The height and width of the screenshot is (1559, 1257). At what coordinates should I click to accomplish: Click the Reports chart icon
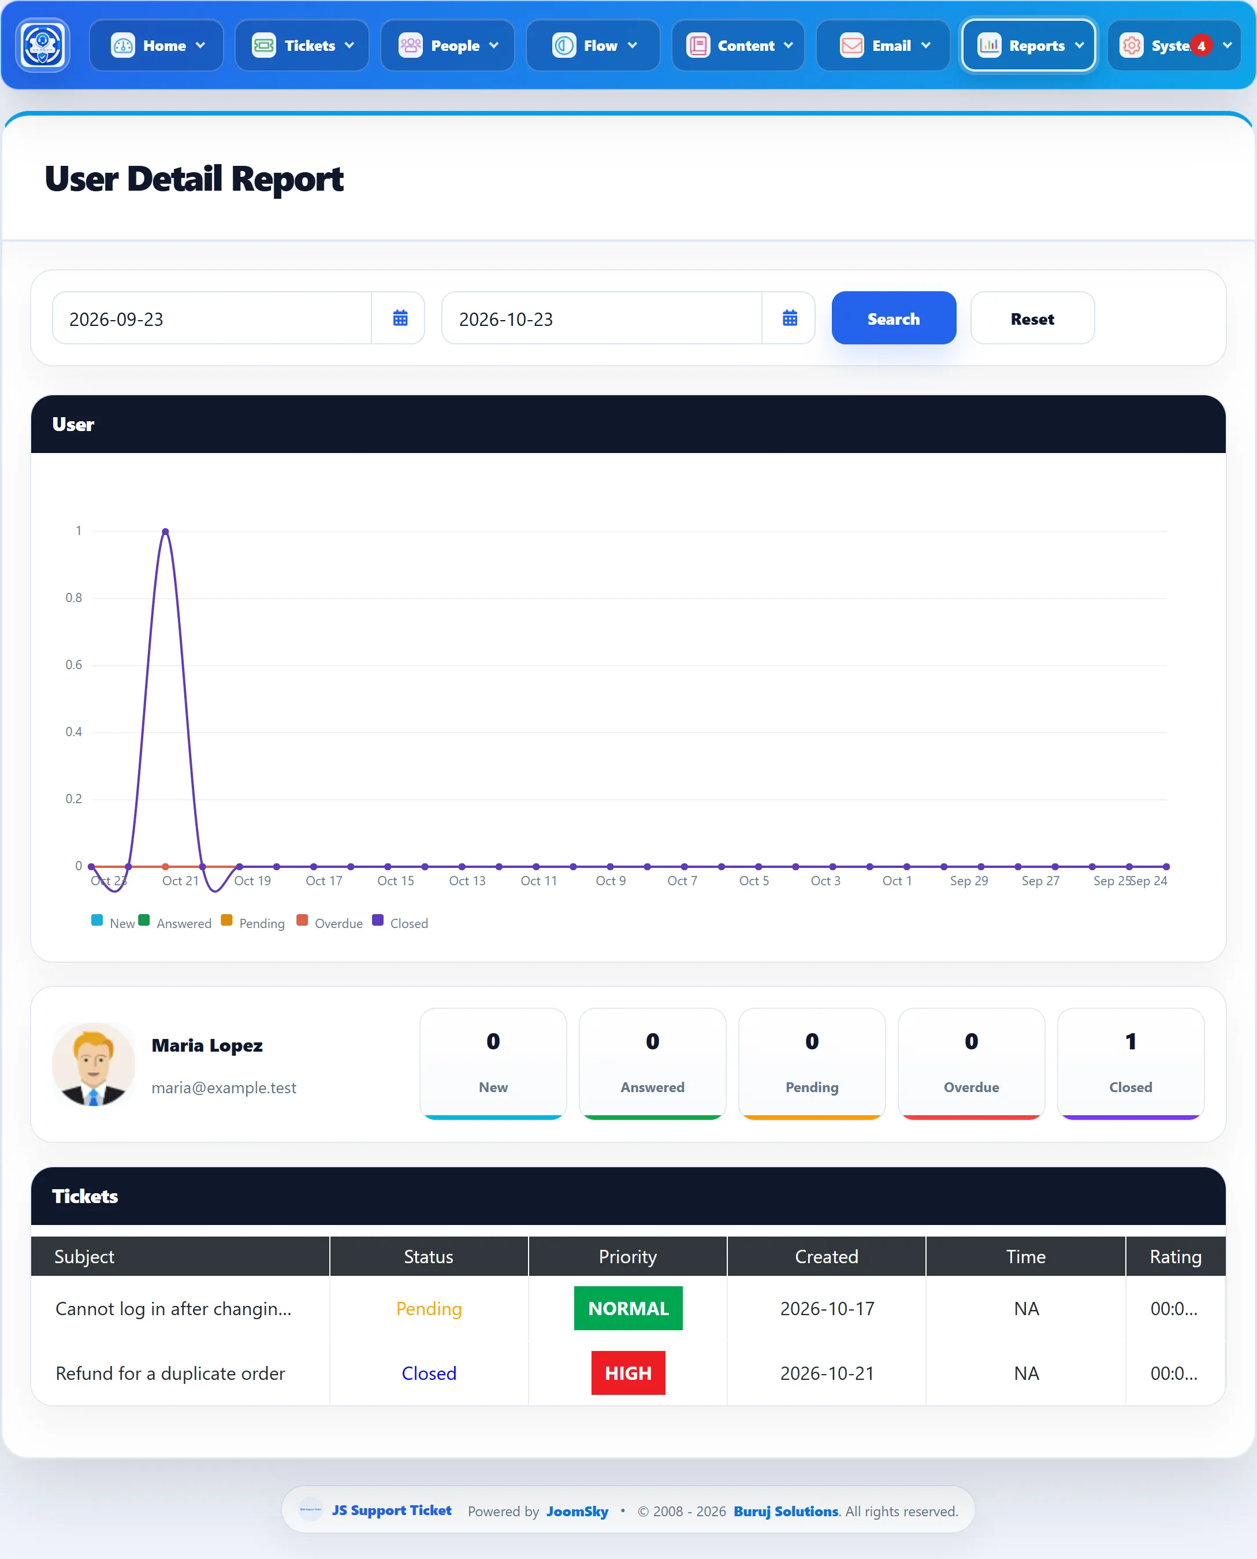click(989, 46)
